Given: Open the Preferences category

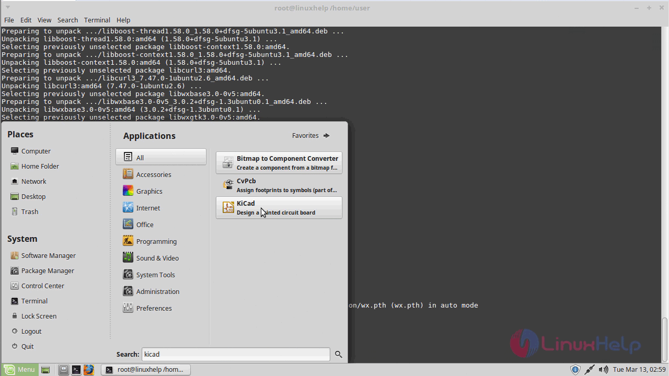Looking at the screenshot, I should click(x=161, y=308).
